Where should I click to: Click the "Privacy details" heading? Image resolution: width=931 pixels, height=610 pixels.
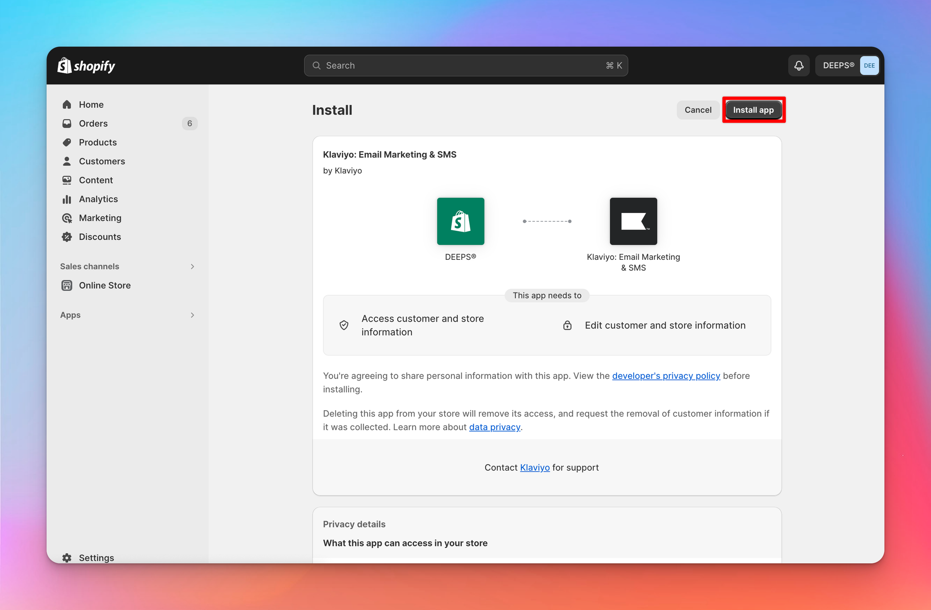[x=354, y=524]
